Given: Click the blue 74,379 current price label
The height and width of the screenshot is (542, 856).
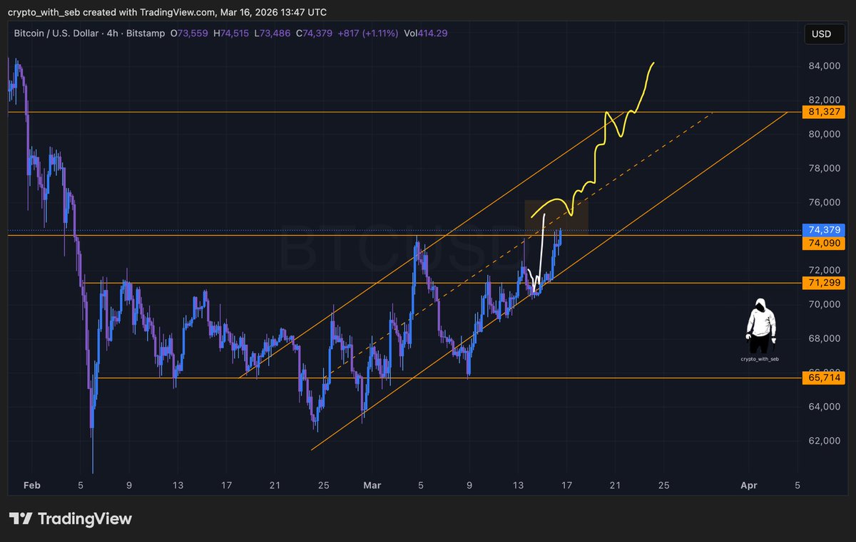Looking at the screenshot, I should coord(824,230).
